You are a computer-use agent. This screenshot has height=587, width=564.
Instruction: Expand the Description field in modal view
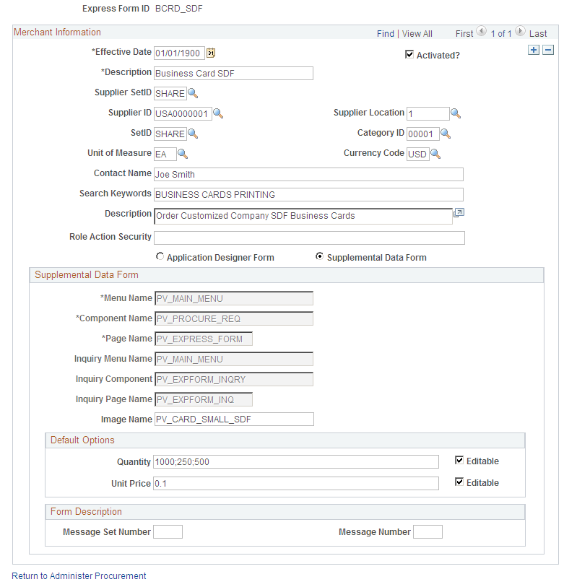(x=459, y=213)
